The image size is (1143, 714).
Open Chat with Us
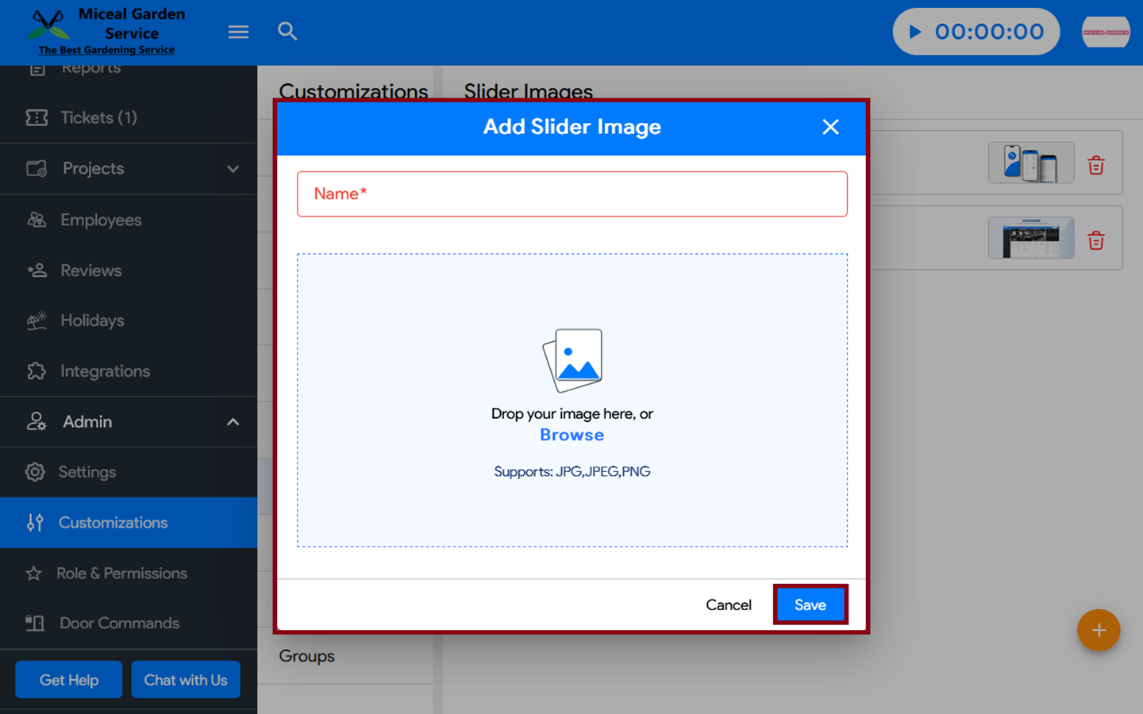pyautogui.click(x=186, y=680)
